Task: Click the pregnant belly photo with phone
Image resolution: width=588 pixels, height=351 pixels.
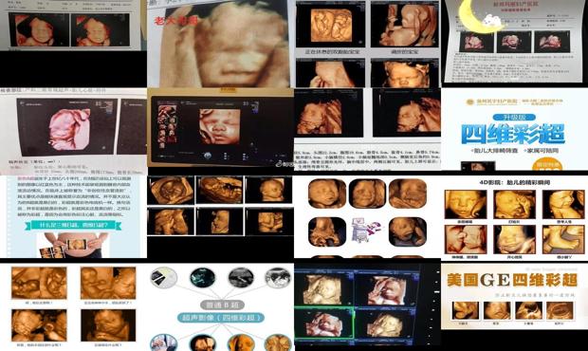Action: (73, 245)
